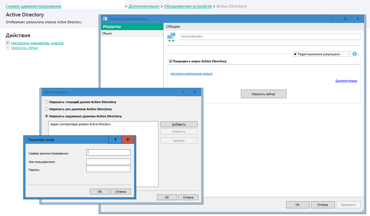Click Адрес контроллера домена column header
Viewport: 370px width, 216px height.
pos(103,124)
